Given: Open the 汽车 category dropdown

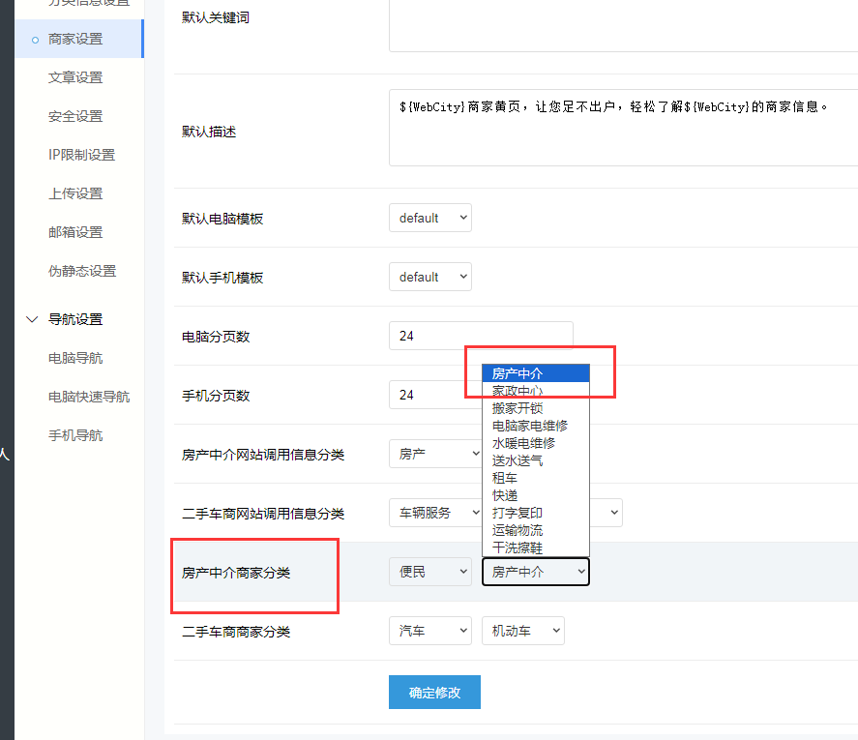Looking at the screenshot, I should pyautogui.click(x=429, y=631).
